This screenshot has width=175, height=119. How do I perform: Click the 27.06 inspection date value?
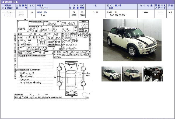82,15
